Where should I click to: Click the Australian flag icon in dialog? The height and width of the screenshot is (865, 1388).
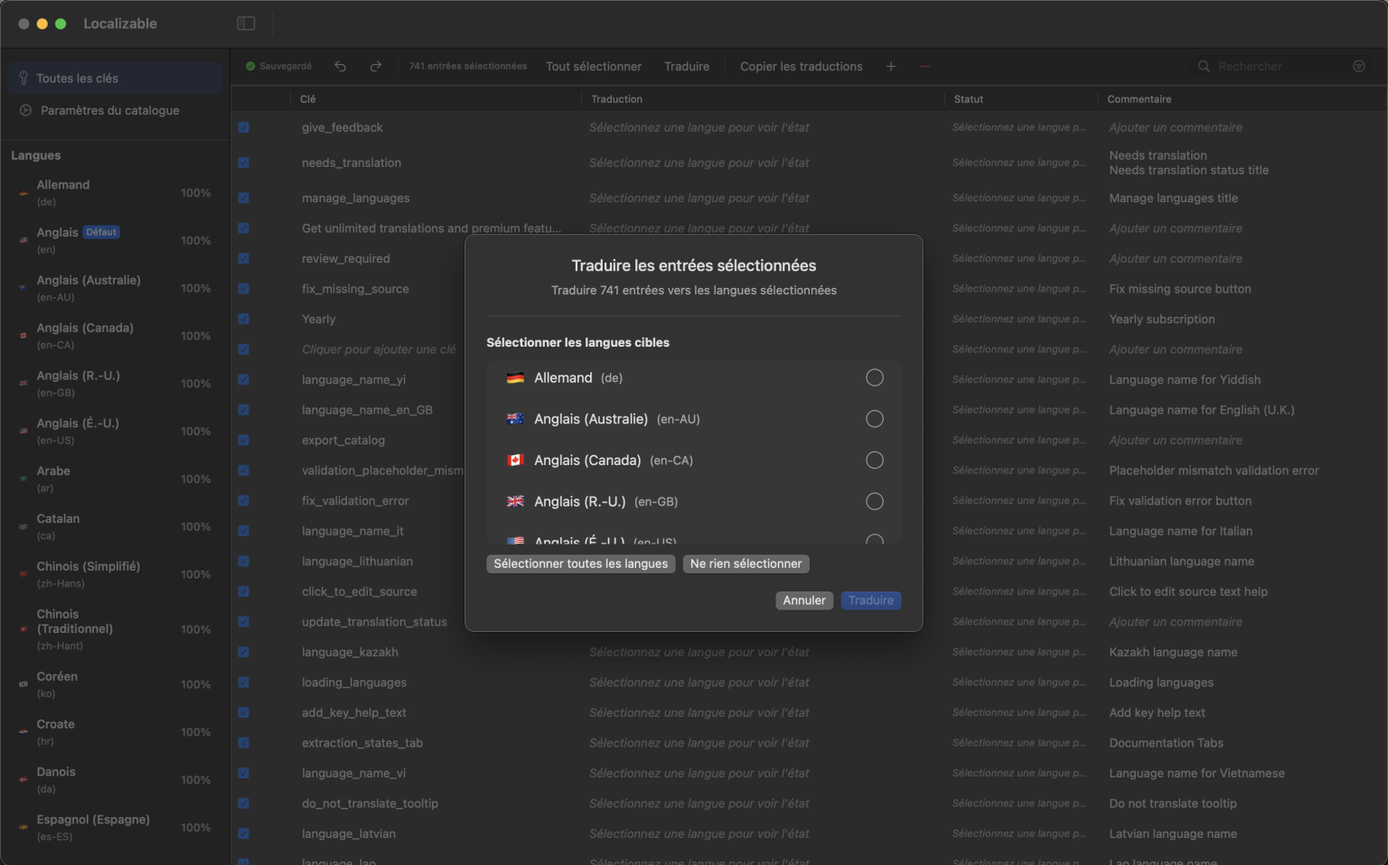(515, 419)
